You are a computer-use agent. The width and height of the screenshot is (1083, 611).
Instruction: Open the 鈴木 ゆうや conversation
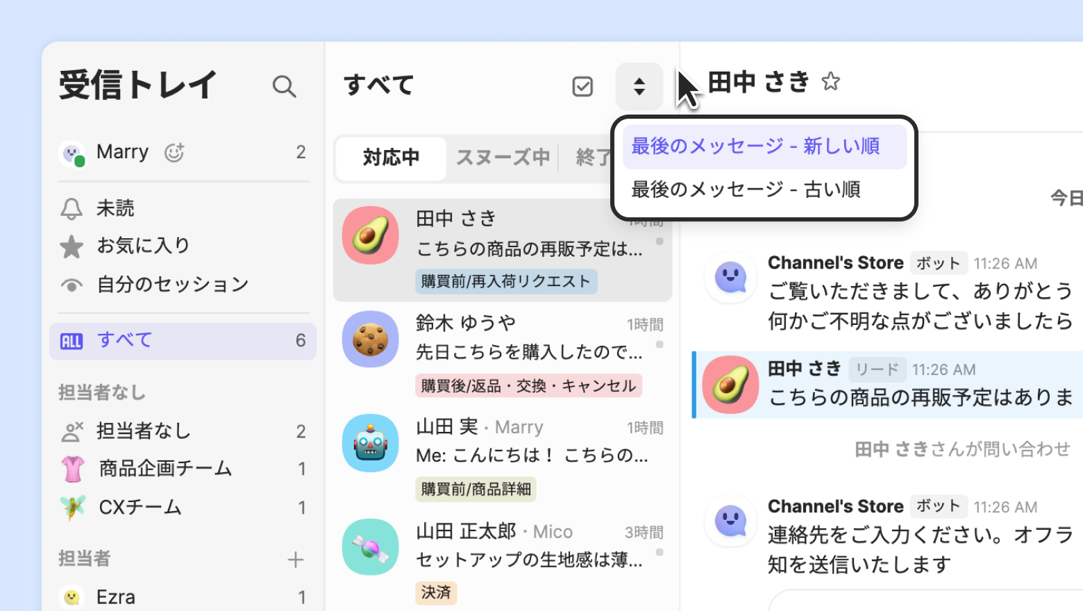[x=503, y=353]
